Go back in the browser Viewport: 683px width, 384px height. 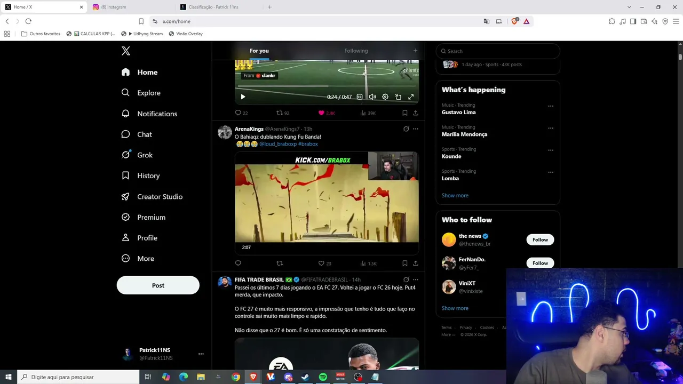(7, 21)
